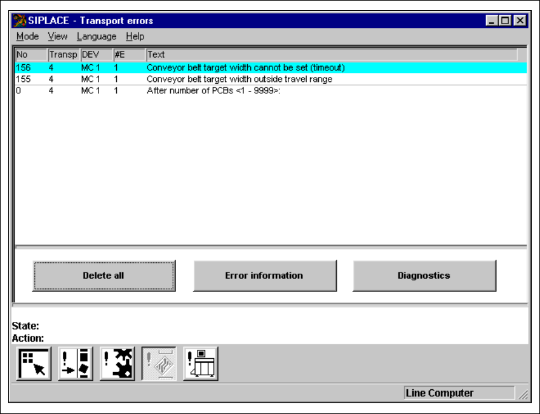Sort by the Text column header
This screenshot has width=540, height=414.
(x=332, y=55)
